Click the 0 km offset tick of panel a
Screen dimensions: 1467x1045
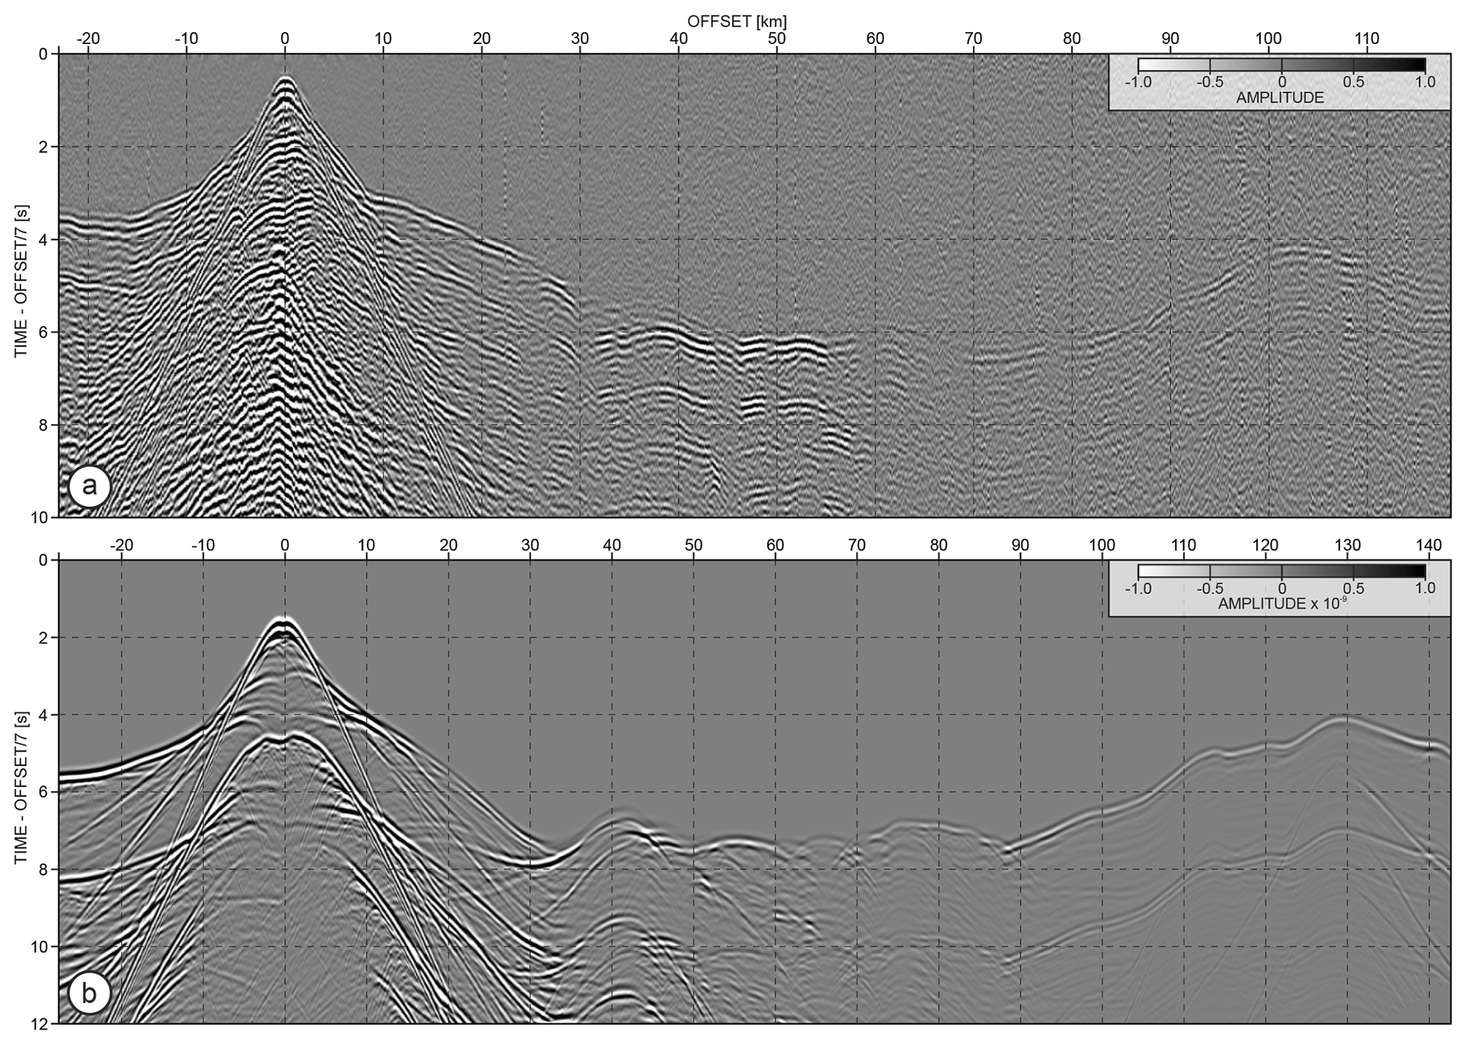(285, 39)
